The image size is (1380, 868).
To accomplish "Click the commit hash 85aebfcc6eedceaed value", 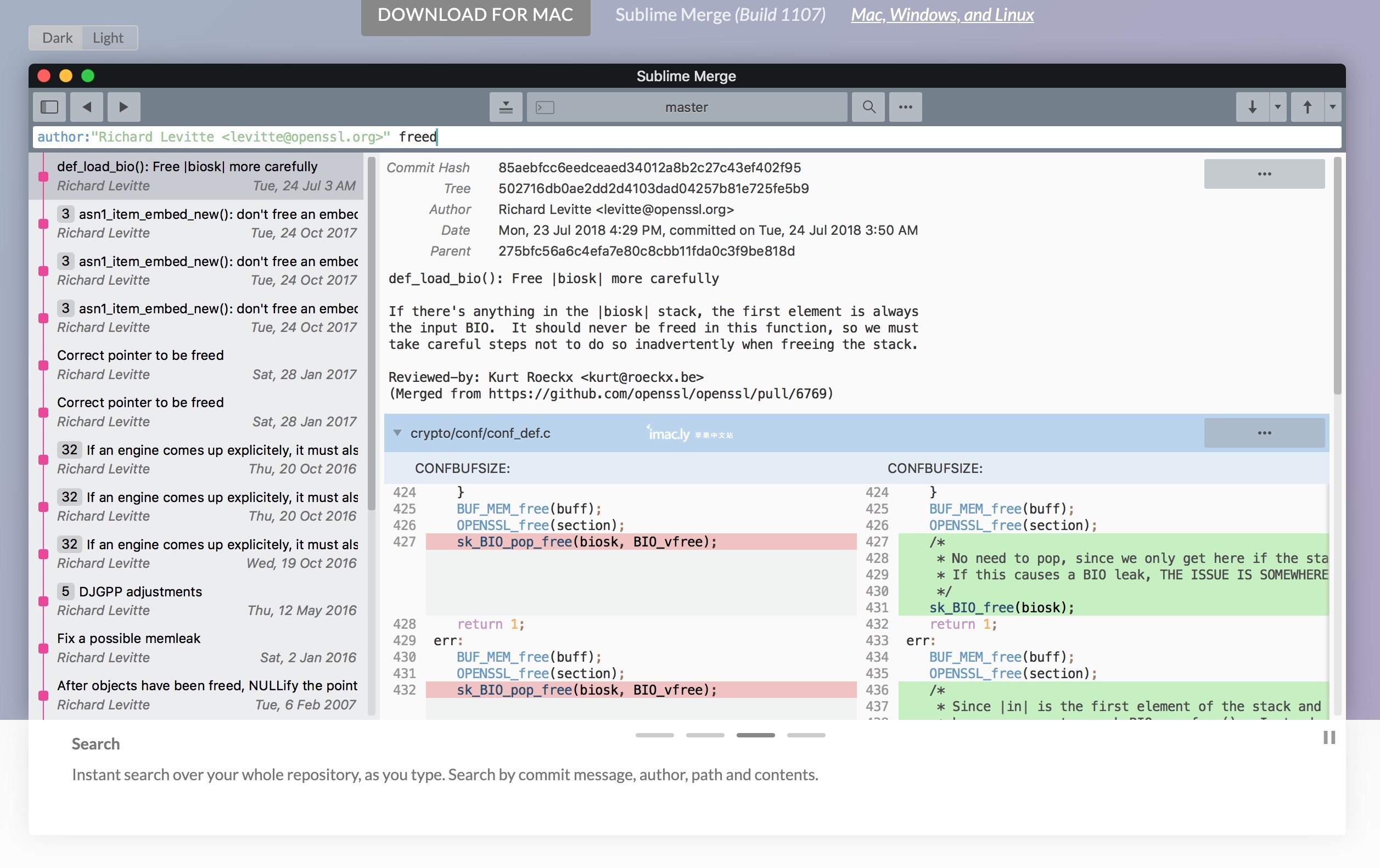I will pos(649,167).
